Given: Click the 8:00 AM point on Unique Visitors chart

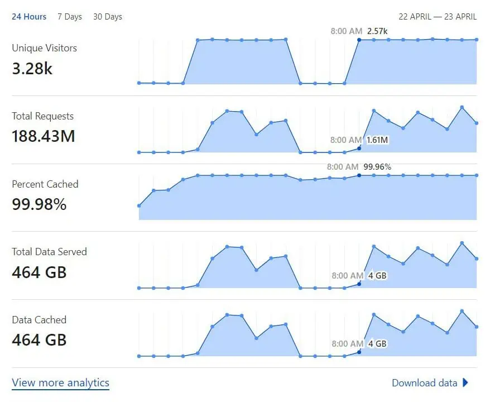Looking at the screenshot, I should coord(359,40).
